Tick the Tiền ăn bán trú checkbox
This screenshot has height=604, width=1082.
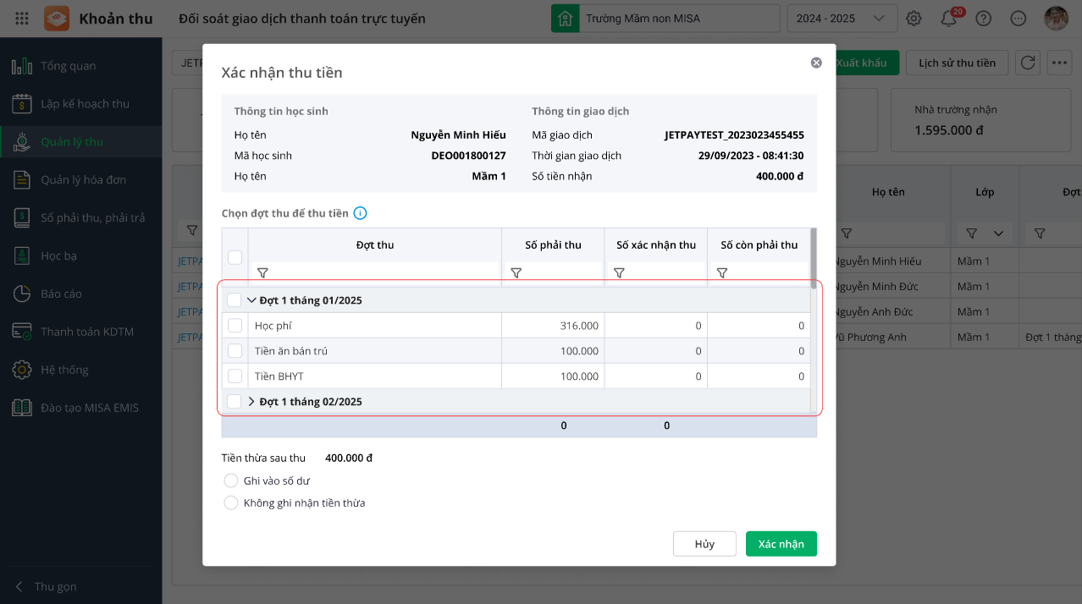pyautogui.click(x=235, y=351)
